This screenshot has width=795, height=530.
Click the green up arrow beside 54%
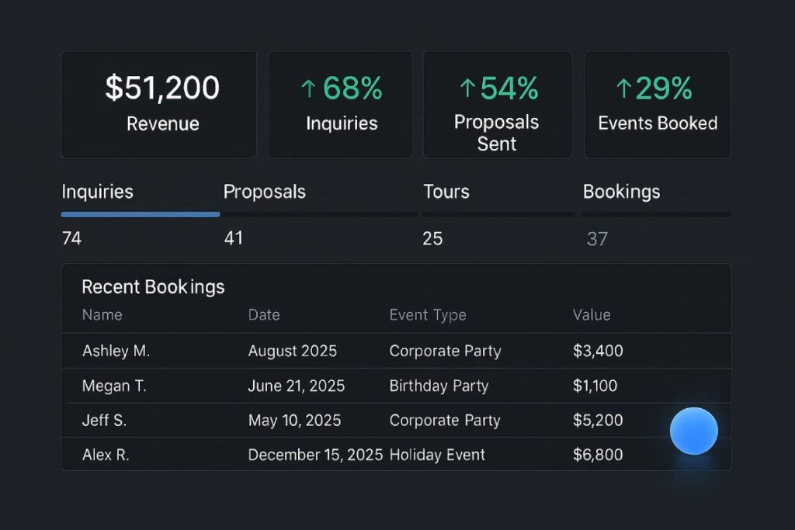[467, 89]
